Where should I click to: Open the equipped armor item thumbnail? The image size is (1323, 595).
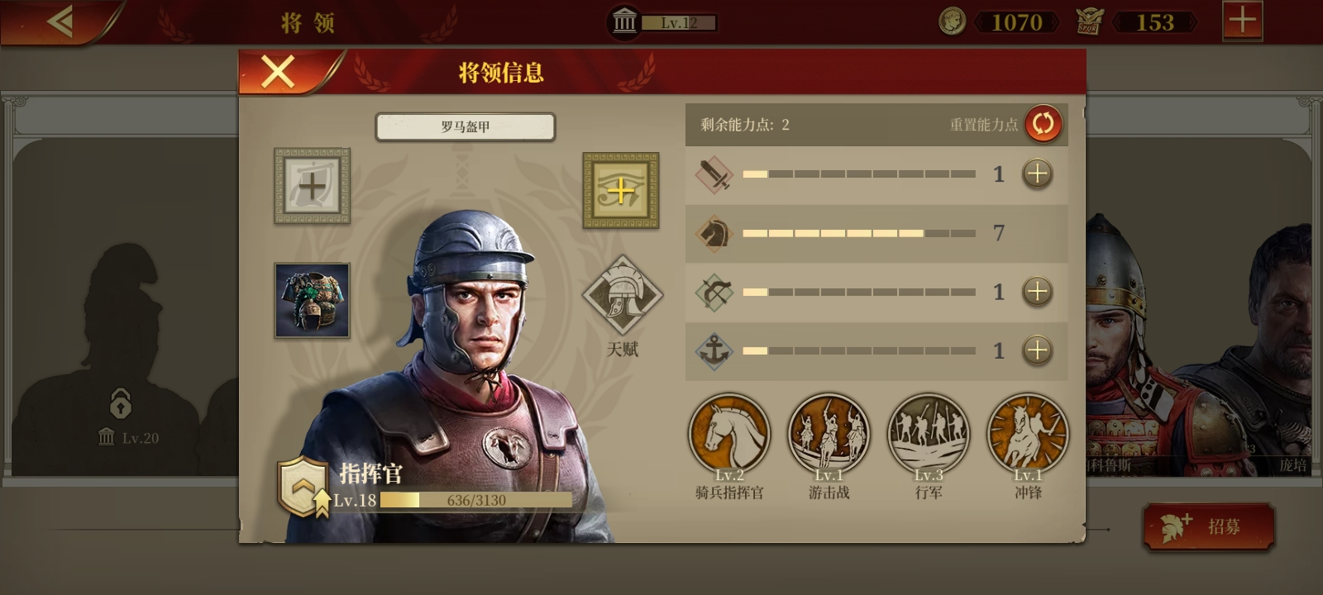312,301
